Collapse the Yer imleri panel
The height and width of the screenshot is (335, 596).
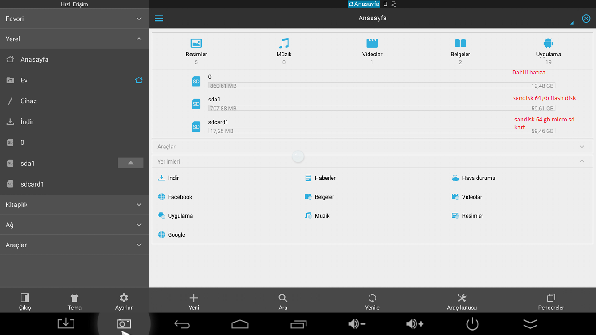click(x=372, y=162)
